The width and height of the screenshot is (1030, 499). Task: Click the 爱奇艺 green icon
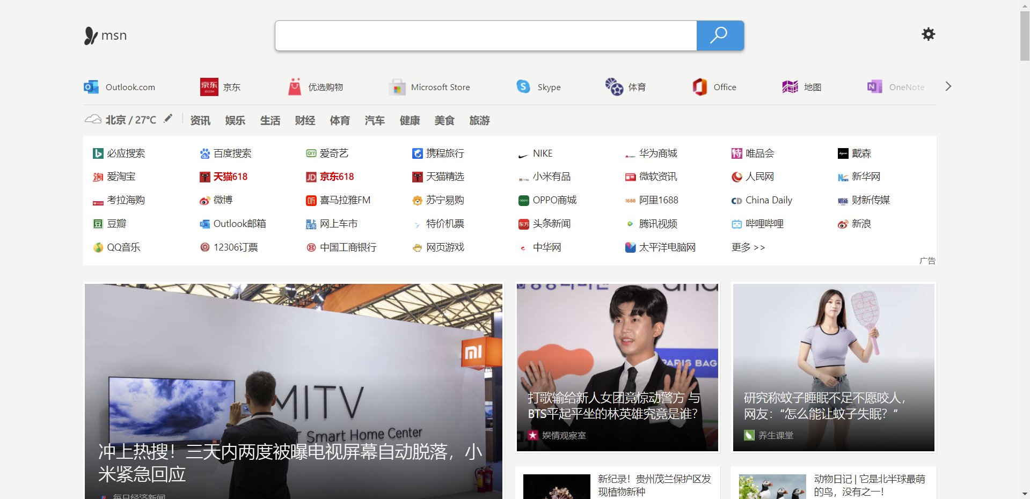[x=311, y=153]
